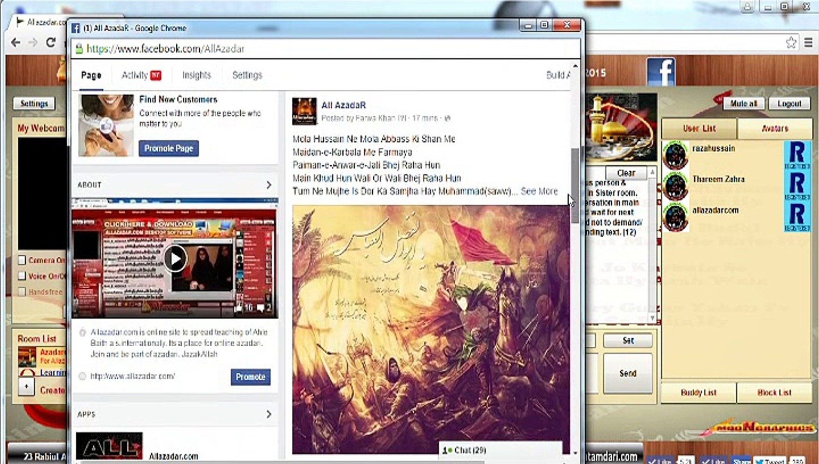Click the like count on the video thumbnail

[244, 308]
